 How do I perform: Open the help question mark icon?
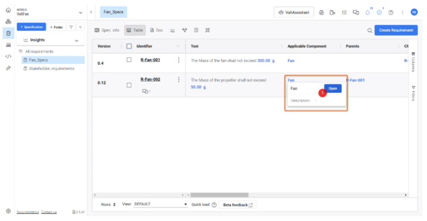[x=391, y=12]
